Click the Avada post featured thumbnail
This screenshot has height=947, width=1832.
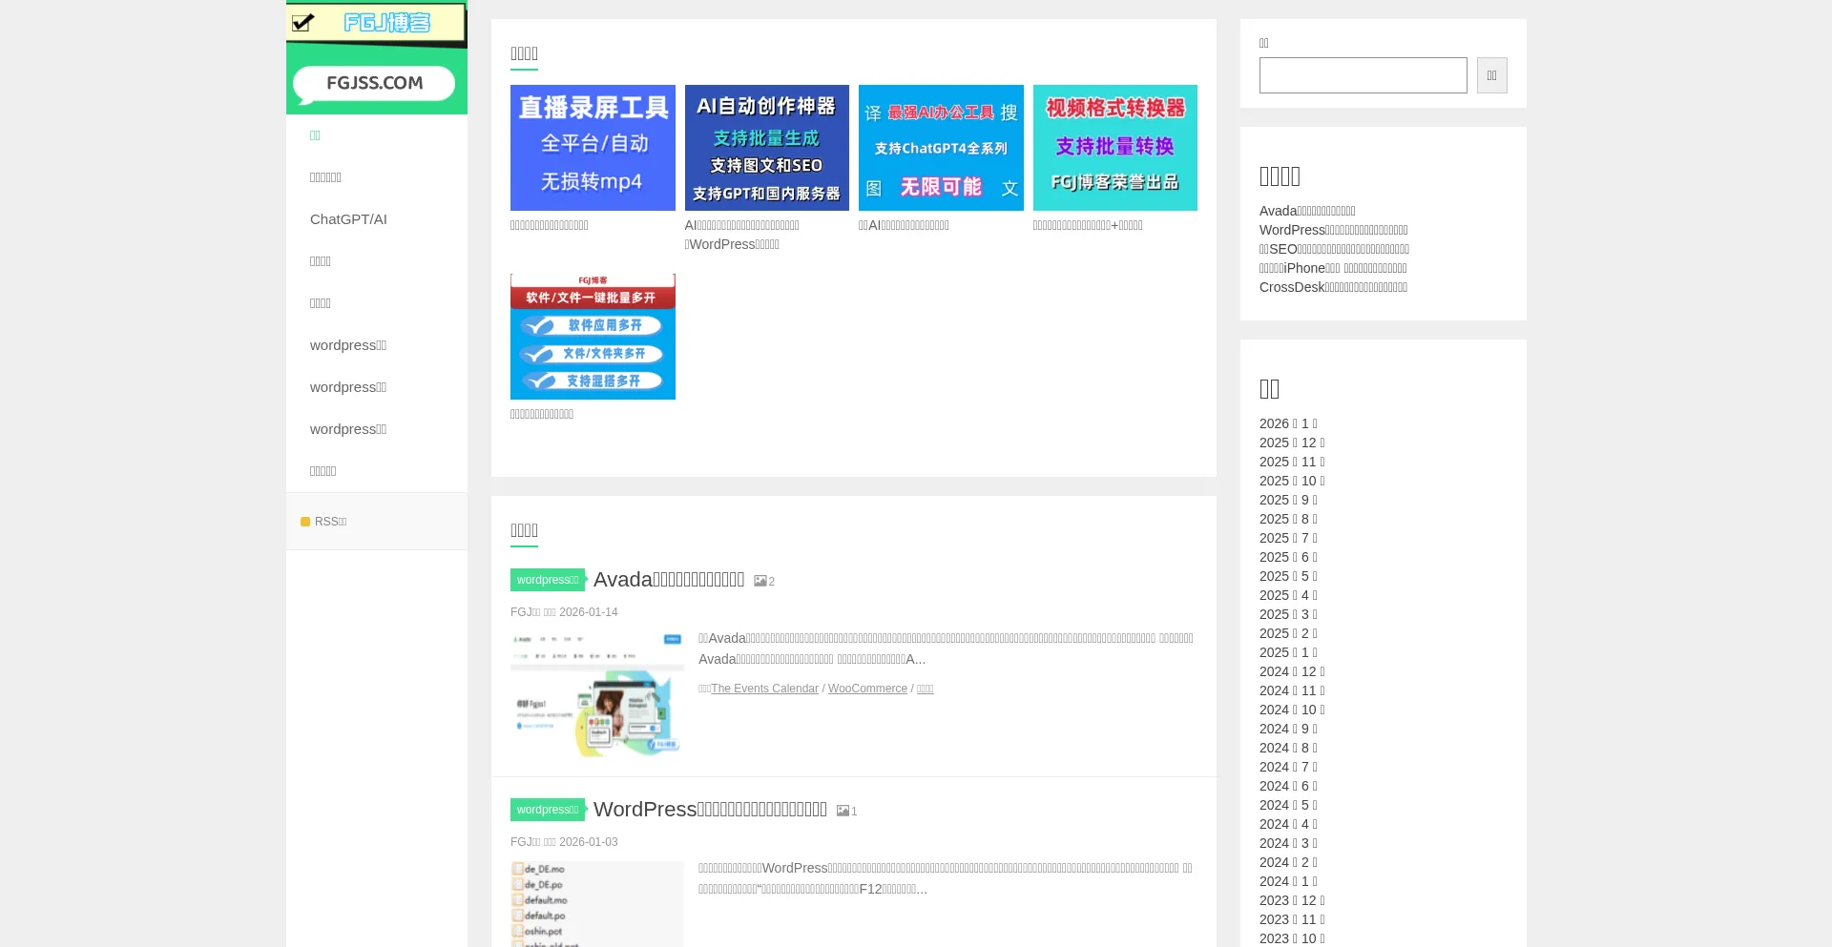596,696
